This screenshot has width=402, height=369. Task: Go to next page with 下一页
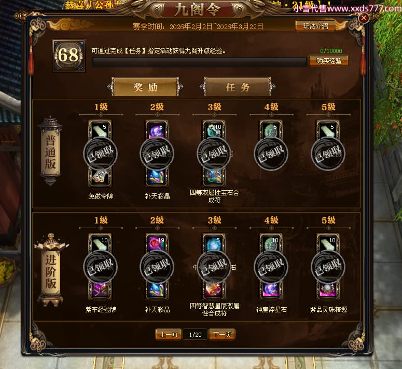point(222,334)
